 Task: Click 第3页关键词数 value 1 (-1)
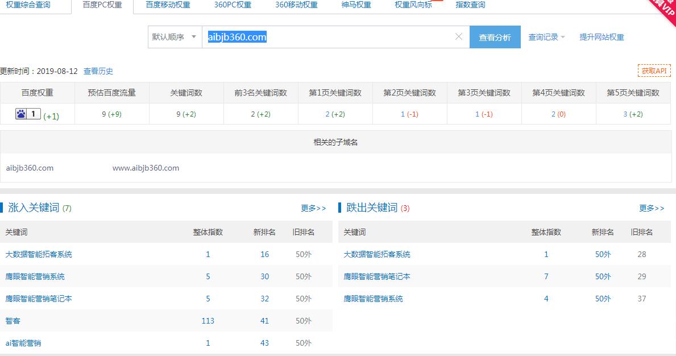(x=484, y=114)
